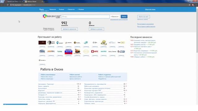Open the Водители category
The image size is (198, 111).
(41, 91)
